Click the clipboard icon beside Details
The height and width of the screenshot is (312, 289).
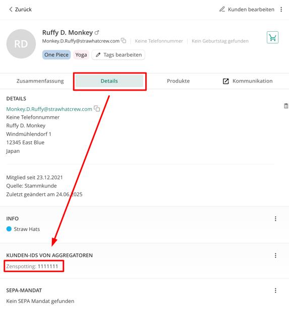click(286, 106)
